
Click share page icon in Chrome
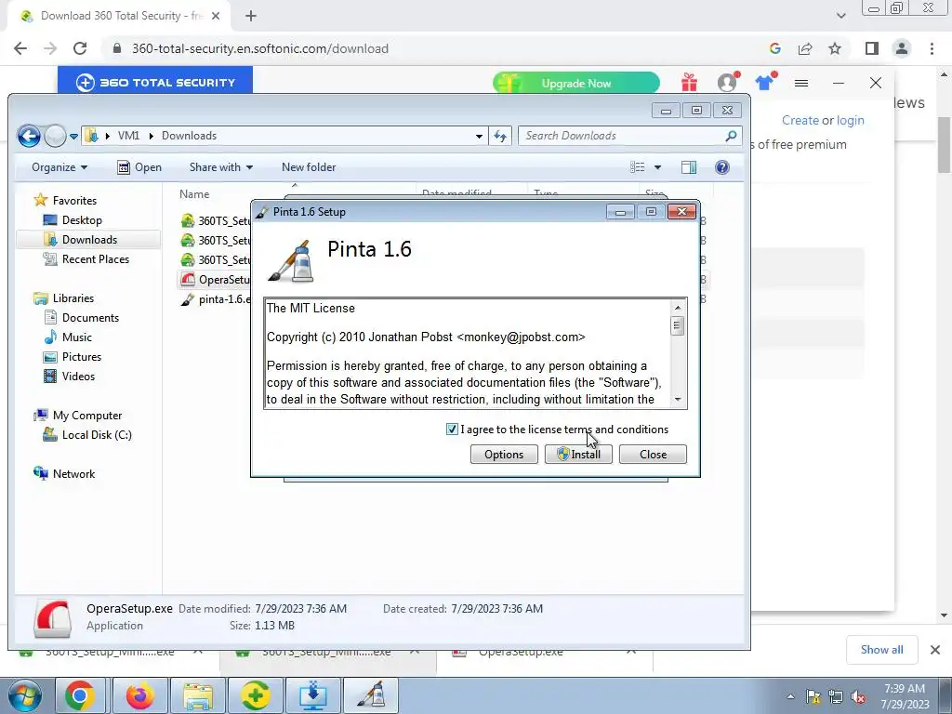point(805,48)
